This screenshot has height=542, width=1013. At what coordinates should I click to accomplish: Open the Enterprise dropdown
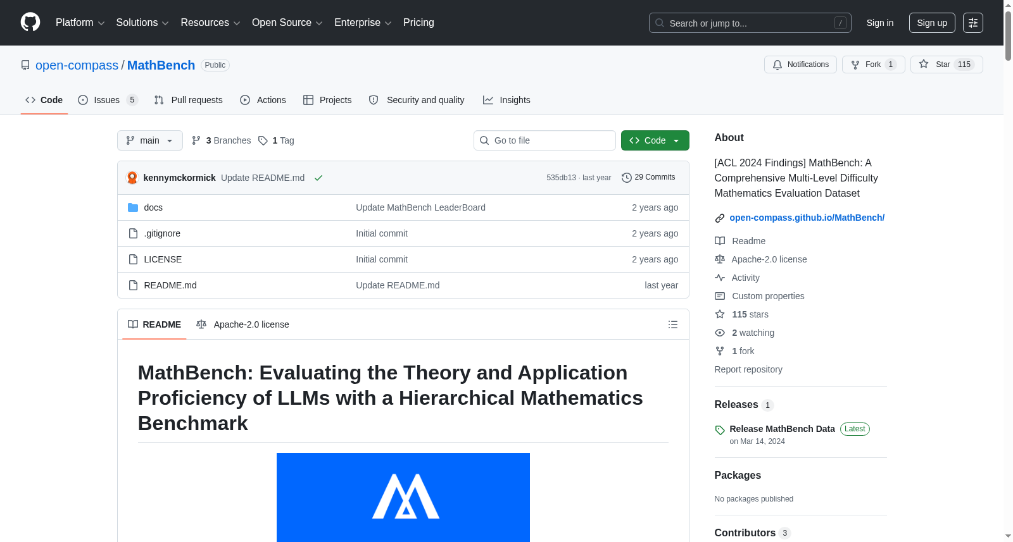[363, 23]
